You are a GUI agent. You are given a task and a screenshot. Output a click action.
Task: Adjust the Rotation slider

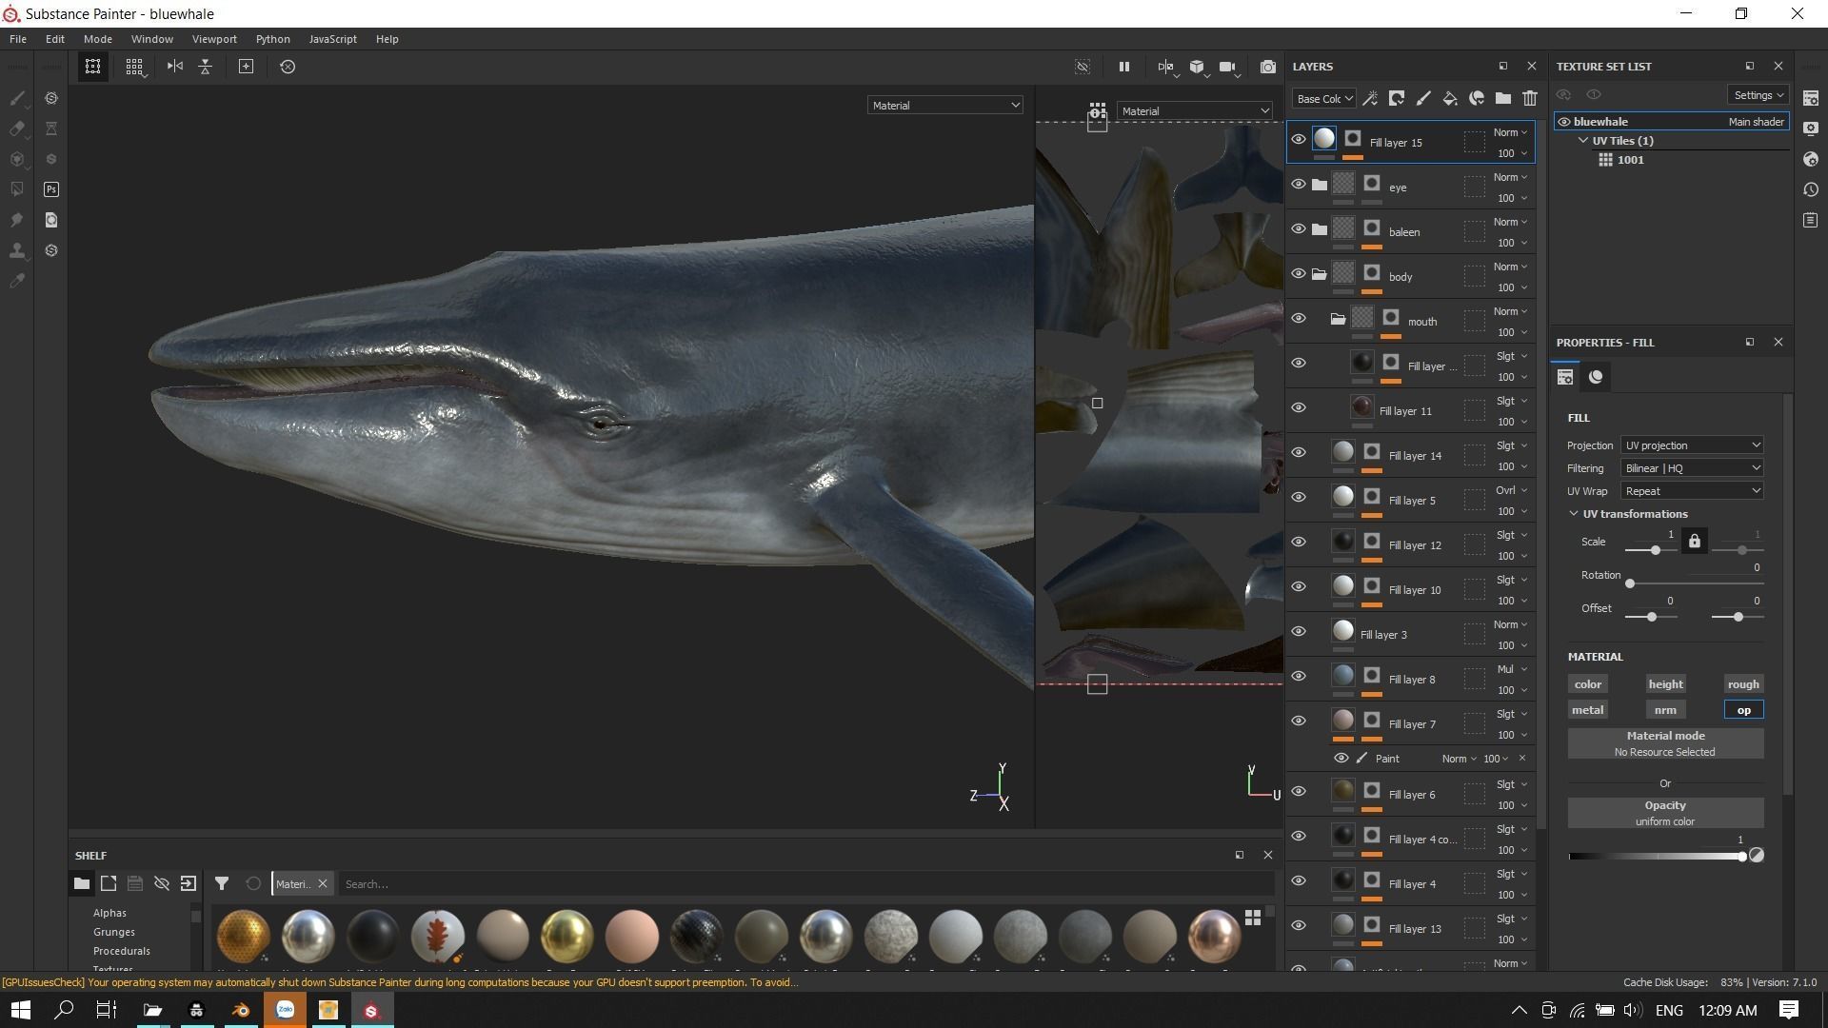[x=1695, y=583]
